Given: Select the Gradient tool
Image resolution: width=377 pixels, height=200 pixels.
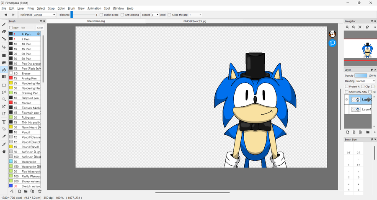Looking at the screenshot, I should point(4,77).
